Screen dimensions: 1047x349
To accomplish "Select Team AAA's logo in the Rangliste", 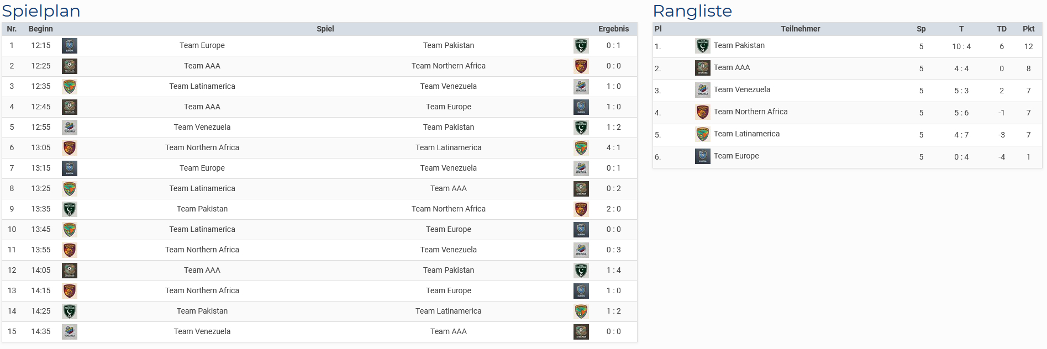I will (702, 68).
